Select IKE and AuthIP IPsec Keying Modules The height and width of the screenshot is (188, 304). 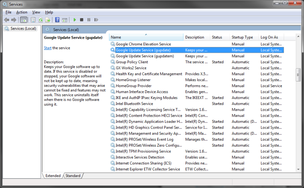[x=196, y=98]
